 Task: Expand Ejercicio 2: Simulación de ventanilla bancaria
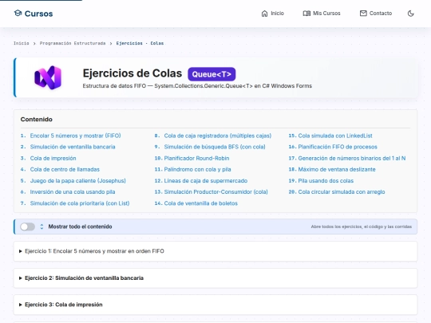tap(215, 278)
